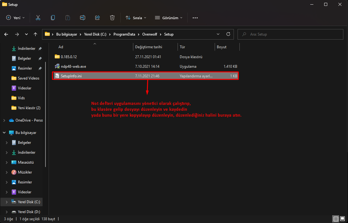Click the Rename icon in toolbar
This screenshot has width=348, height=223.
pyautogui.click(x=83, y=18)
